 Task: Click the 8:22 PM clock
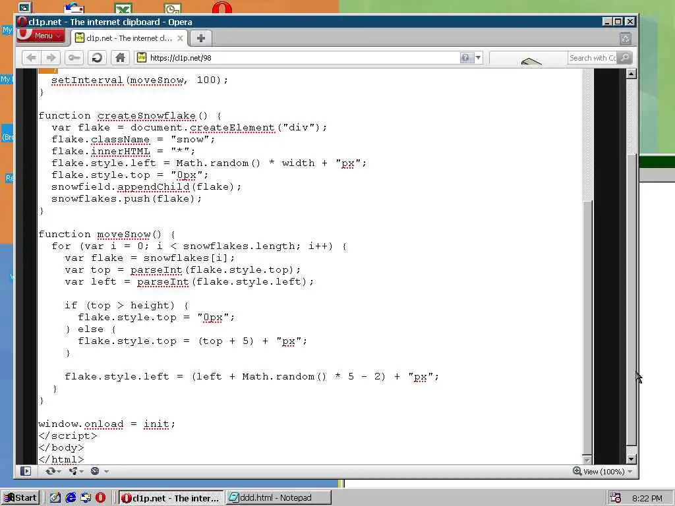pos(647,498)
